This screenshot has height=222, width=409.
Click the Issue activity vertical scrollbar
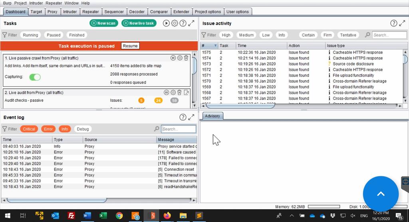[405, 59]
